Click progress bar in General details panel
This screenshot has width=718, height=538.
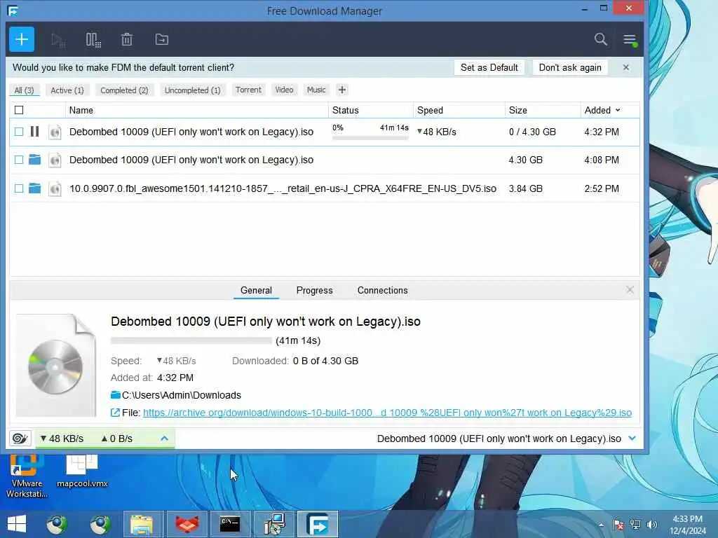[191, 340]
